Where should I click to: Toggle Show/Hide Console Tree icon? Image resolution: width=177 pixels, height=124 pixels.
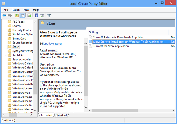(22, 15)
